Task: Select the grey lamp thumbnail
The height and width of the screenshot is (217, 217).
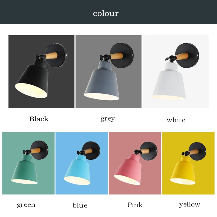Action: pyautogui.click(x=108, y=71)
